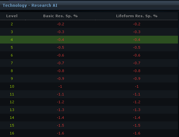179x137 pixels.
Task: Click Lifeform Res. Sp. value for level 10
Action: pyautogui.click(x=137, y=86)
